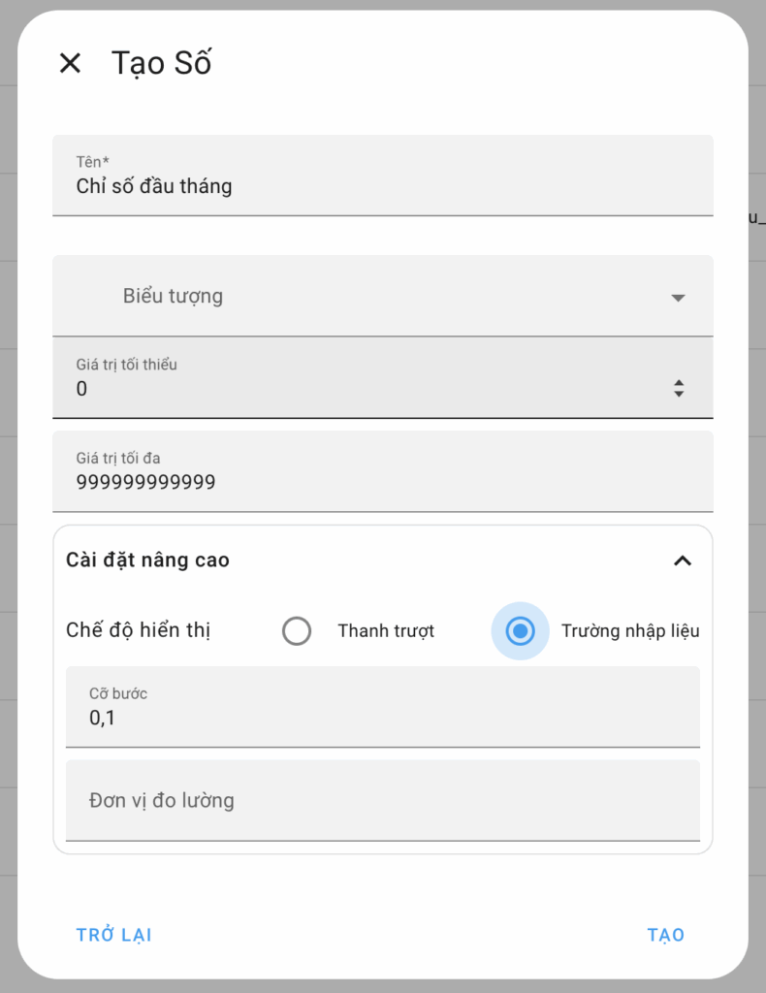Open the Biểu tượng icon picker field
The height and width of the screenshot is (993, 766).
pos(382,296)
